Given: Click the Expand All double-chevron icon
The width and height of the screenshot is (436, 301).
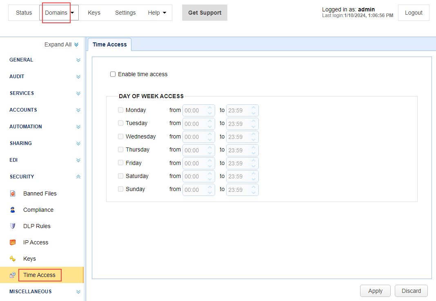Looking at the screenshot, I should pyautogui.click(x=76, y=45).
